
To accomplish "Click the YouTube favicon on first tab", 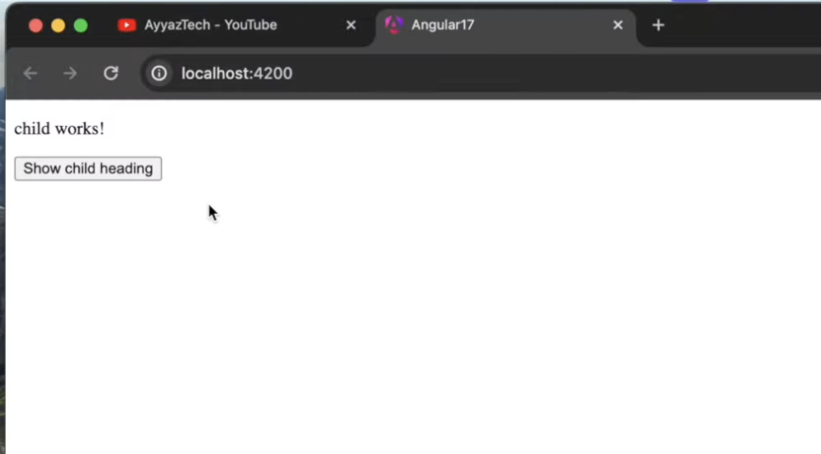I will [x=127, y=26].
